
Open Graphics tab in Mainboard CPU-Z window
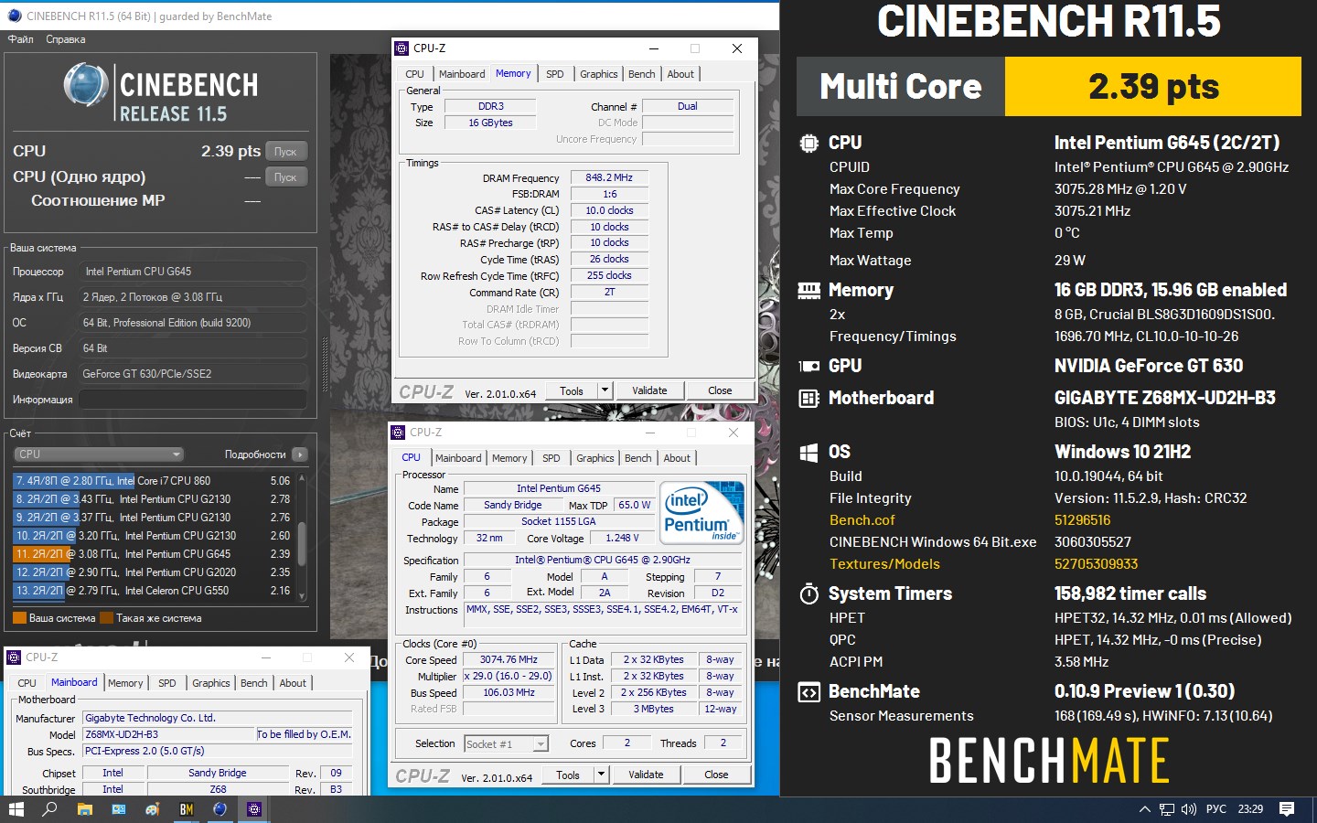point(211,683)
